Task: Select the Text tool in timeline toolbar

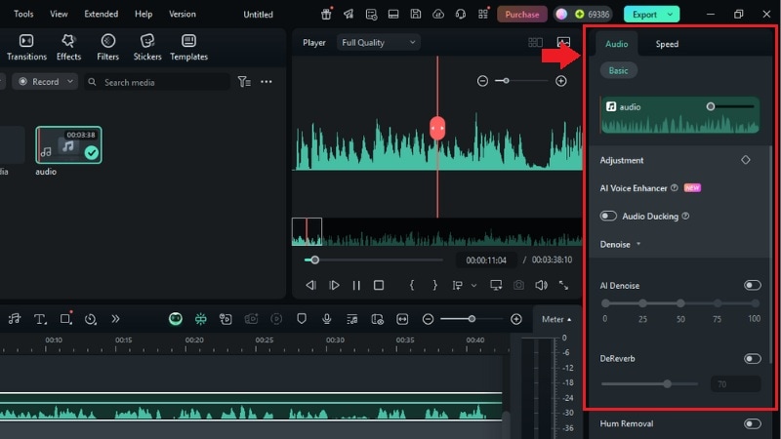Action: pyautogui.click(x=40, y=319)
